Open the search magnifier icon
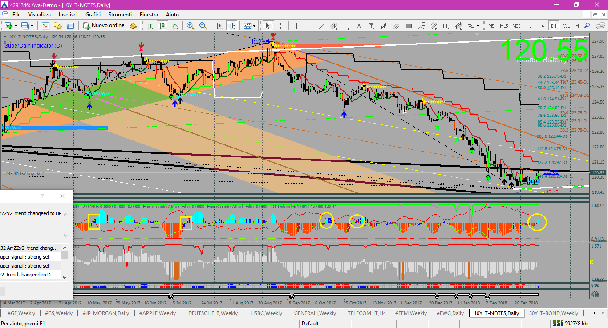Viewport: 608px width, 328px height. tap(587, 26)
